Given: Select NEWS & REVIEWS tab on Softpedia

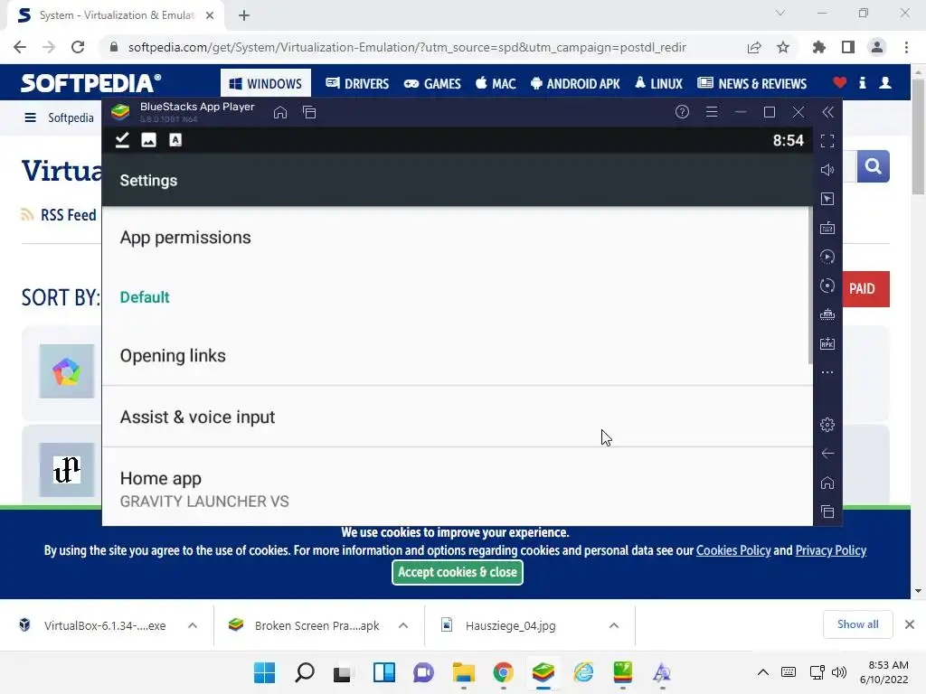Looking at the screenshot, I should pos(751,83).
